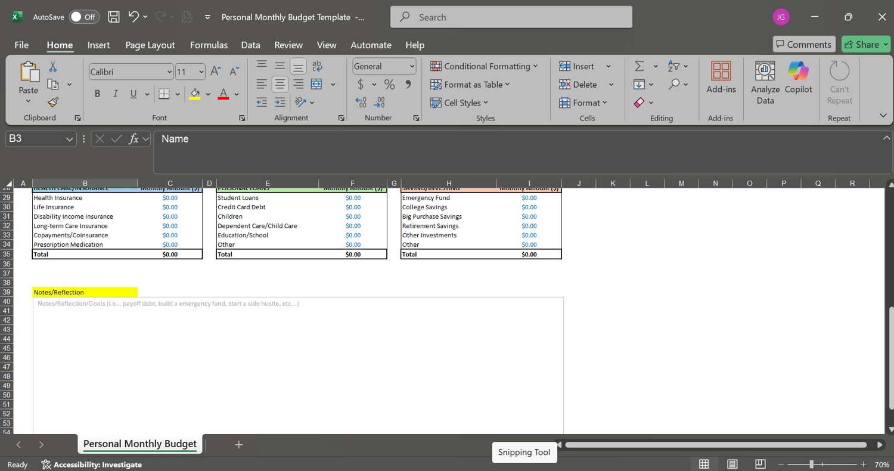Click the percent style icon

[x=389, y=85]
